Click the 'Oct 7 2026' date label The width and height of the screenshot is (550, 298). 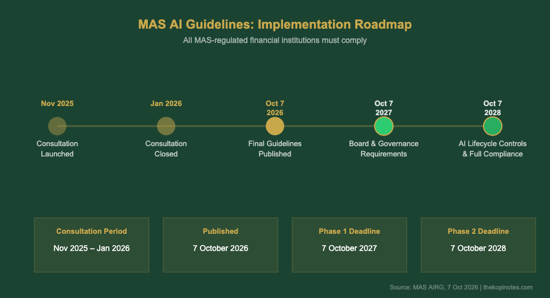[x=275, y=108]
